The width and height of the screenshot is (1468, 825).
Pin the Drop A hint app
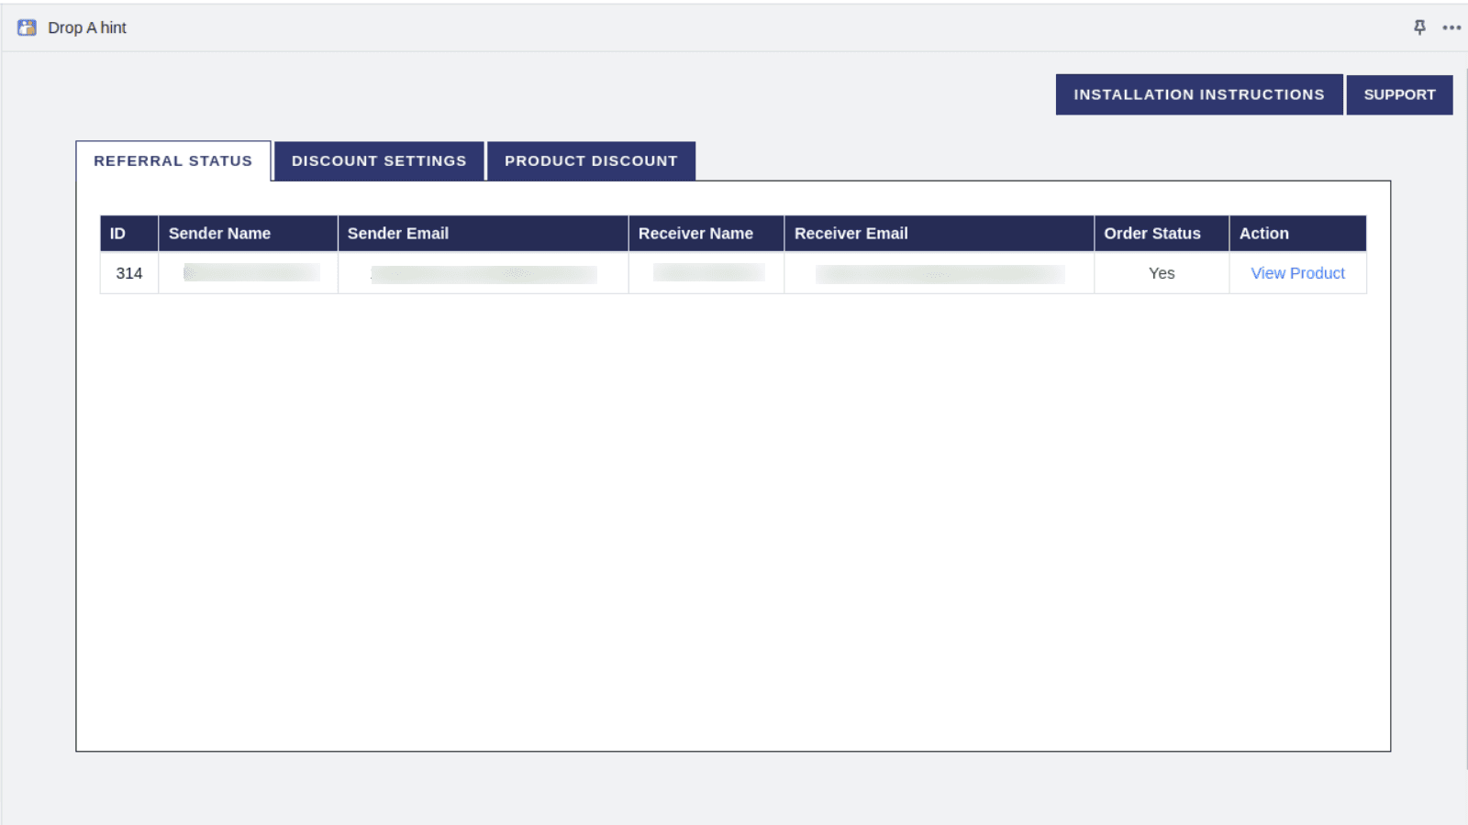[x=1419, y=27]
